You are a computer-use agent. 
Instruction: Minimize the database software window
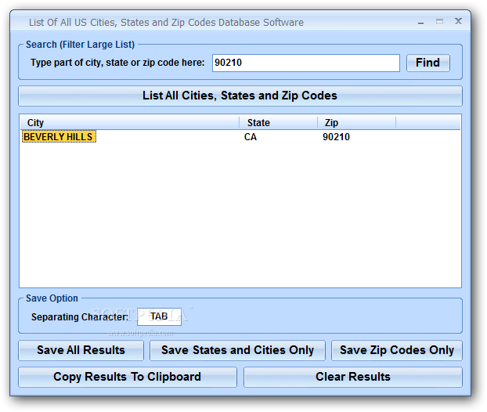tap(421, 22)
